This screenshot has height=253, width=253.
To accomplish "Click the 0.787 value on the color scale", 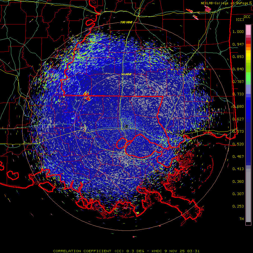I will pyautogui.click(x=238, y=82).
